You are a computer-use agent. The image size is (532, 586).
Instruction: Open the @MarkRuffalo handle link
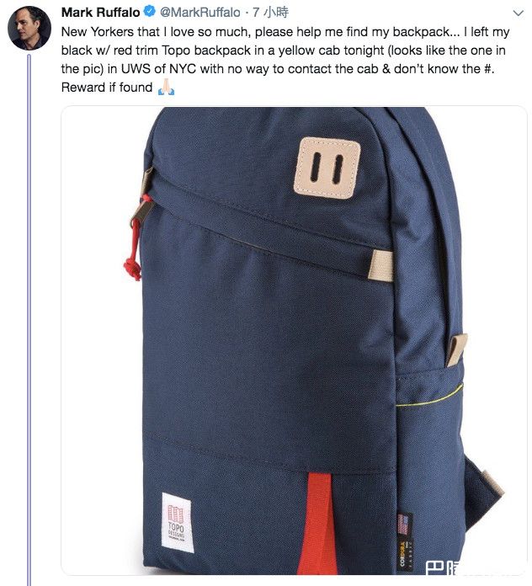pyautogui.click(x=199, y=13)
